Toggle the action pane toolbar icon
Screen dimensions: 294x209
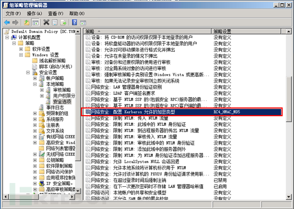tap(83, 23)
